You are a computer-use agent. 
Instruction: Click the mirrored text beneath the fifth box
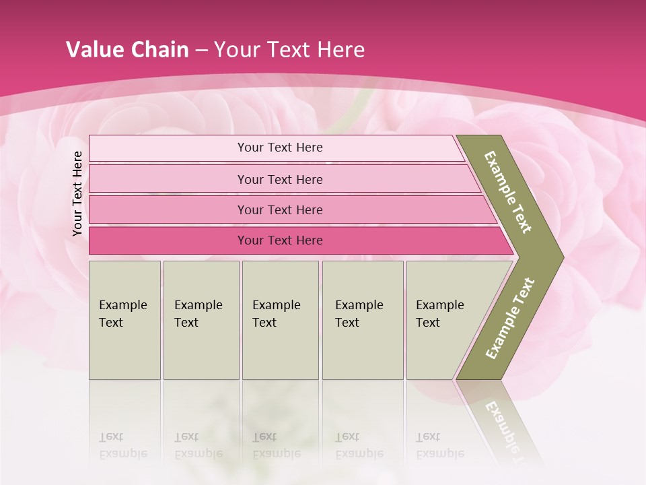point(440,445)
